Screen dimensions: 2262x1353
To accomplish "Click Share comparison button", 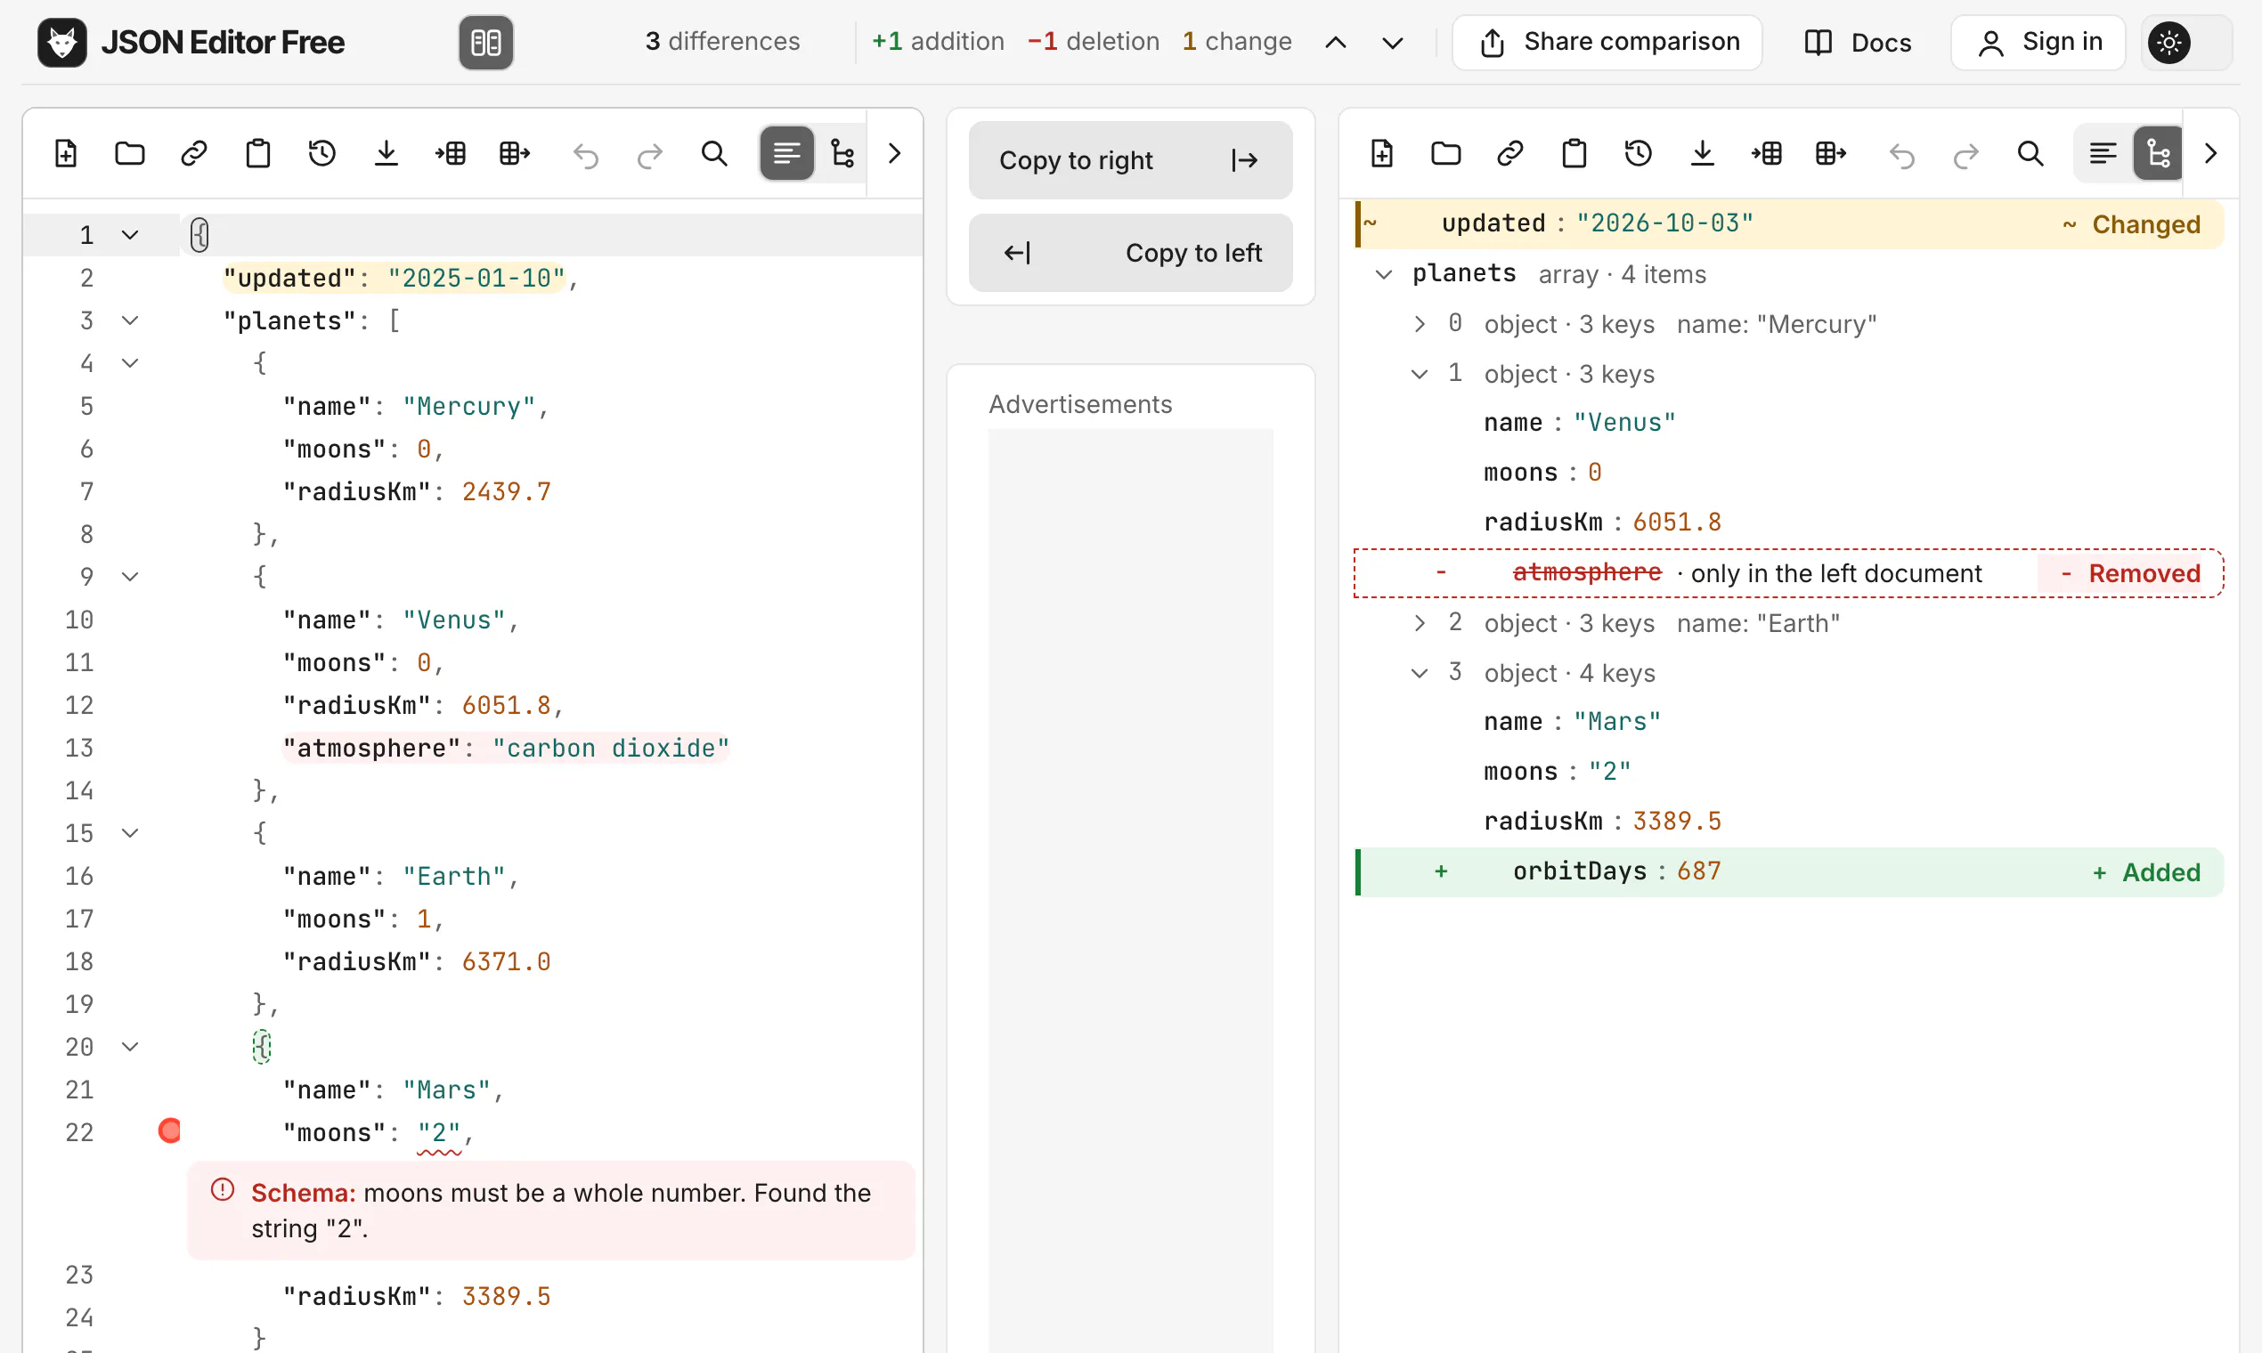I will [x=1607, y=42].
